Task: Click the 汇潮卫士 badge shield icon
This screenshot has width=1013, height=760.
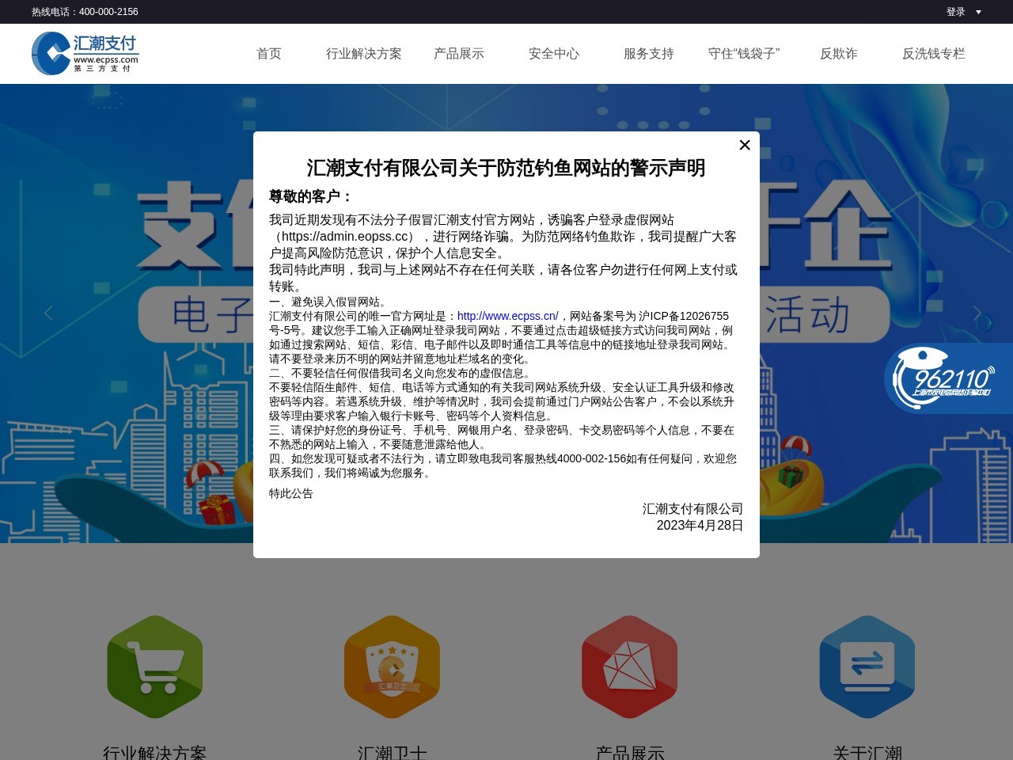Action: click(x=392, y=667)
